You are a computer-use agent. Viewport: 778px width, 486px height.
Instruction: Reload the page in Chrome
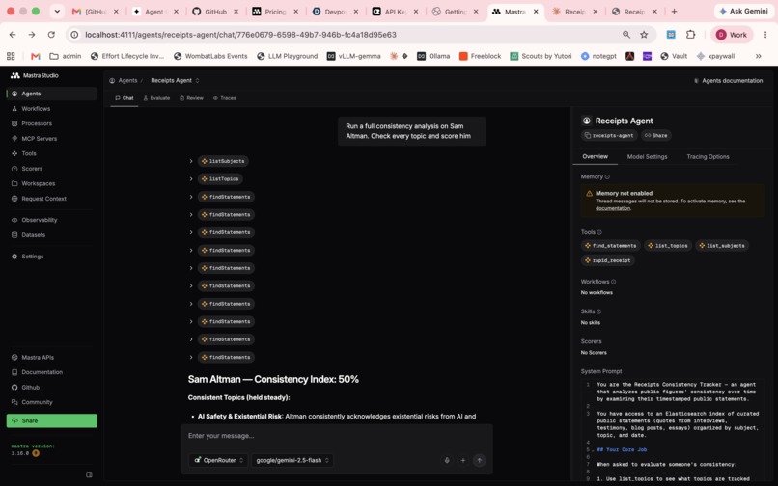coord(51,35)
